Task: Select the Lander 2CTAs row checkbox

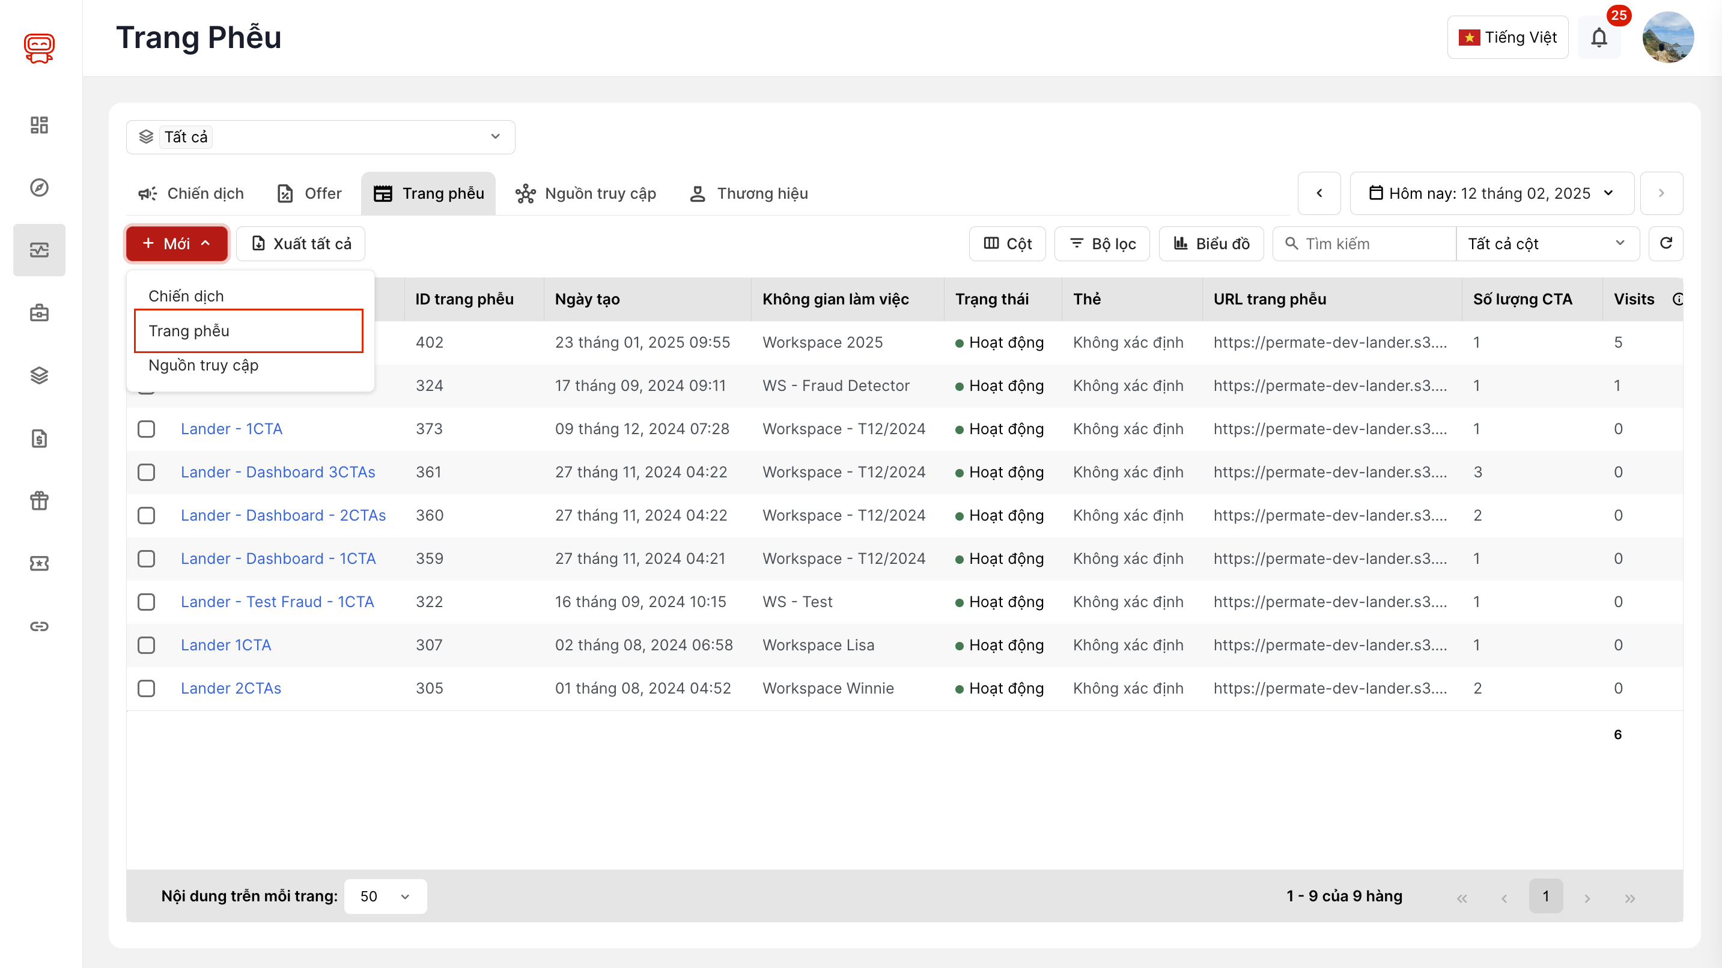Action: [x=147, y=688]
